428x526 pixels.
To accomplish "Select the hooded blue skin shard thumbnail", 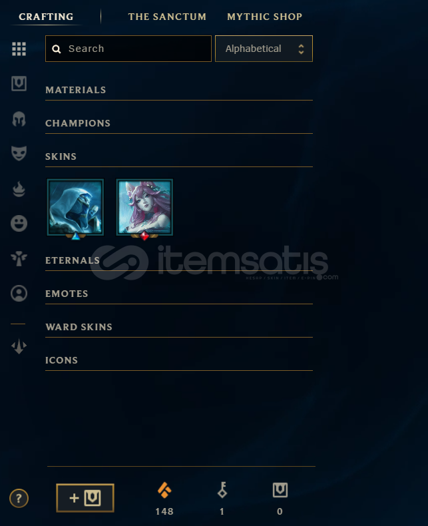I will pos(75,207).
